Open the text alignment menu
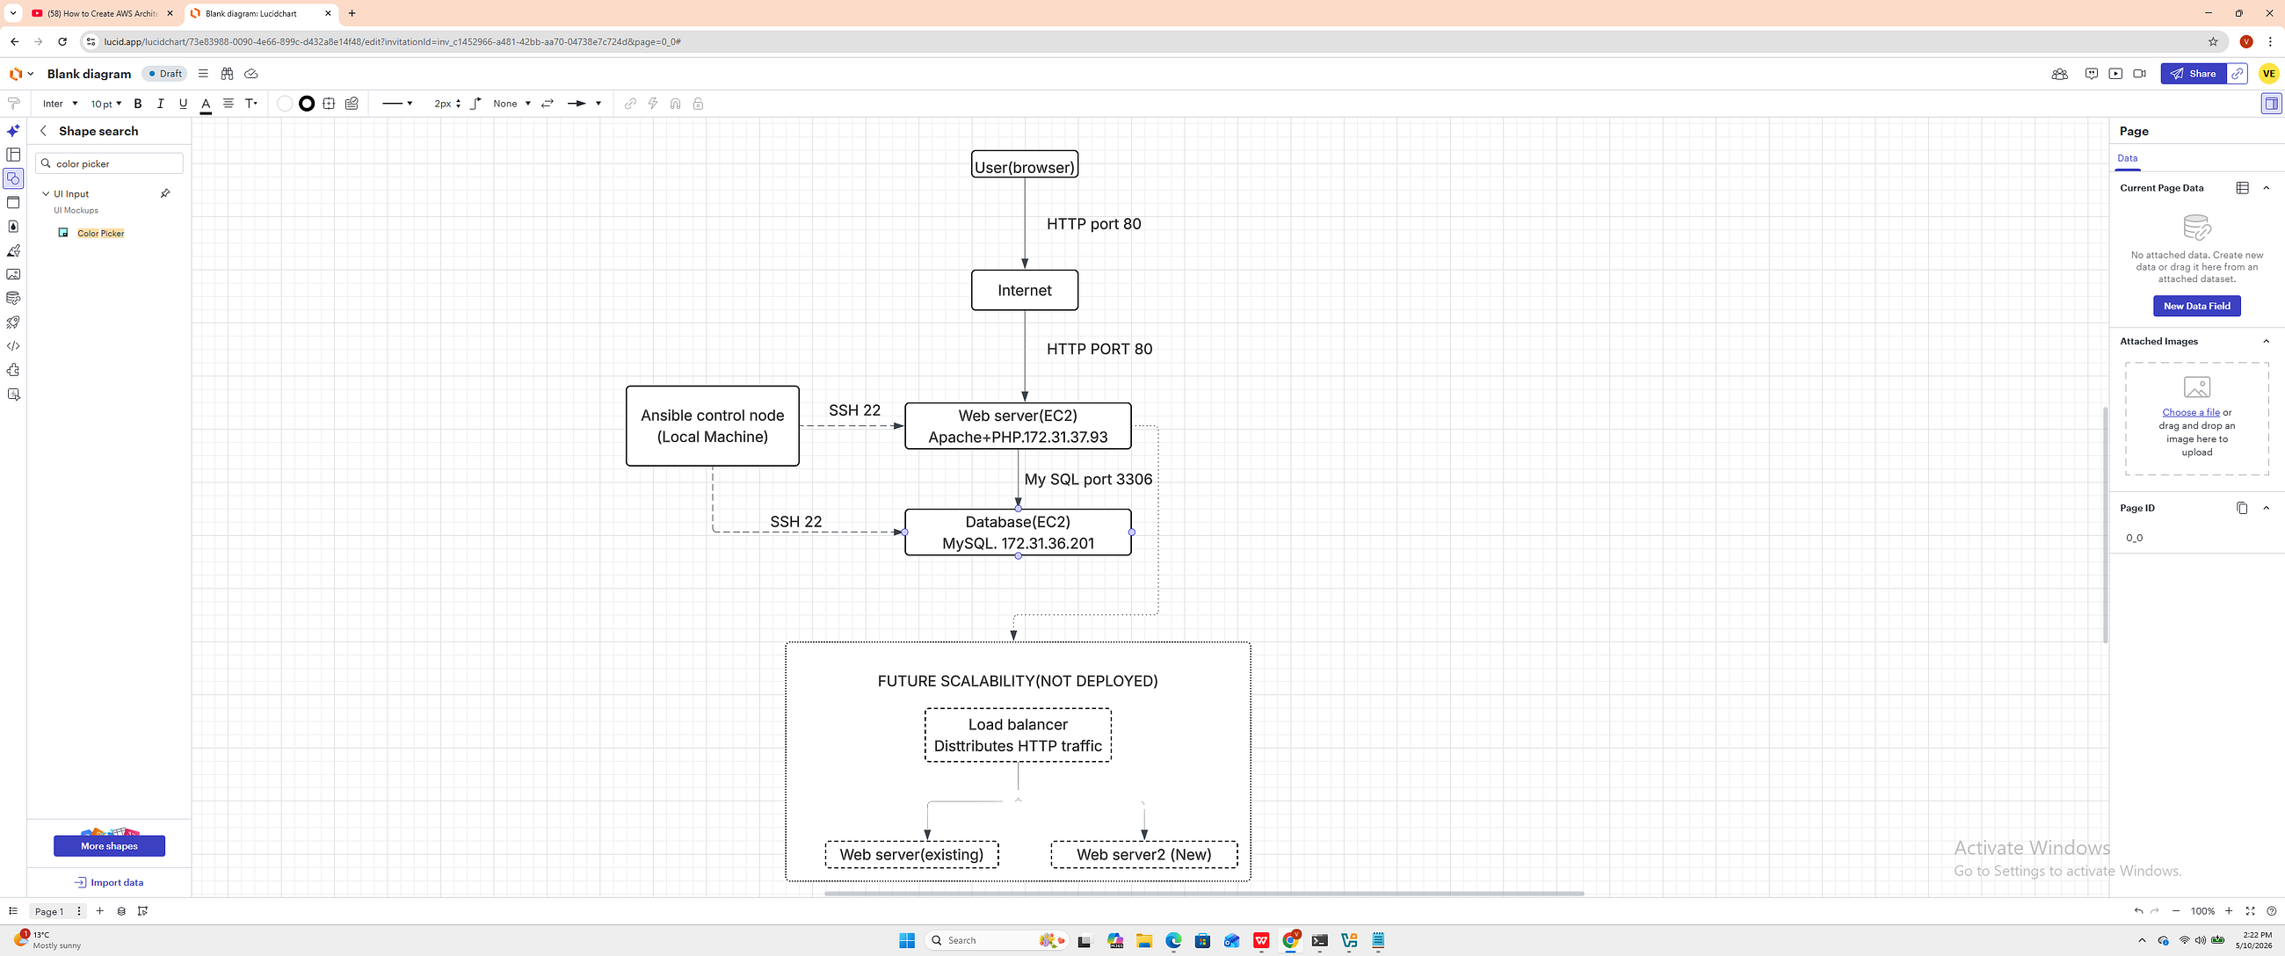Screen dimensions: 2285x956 point(228,104)
